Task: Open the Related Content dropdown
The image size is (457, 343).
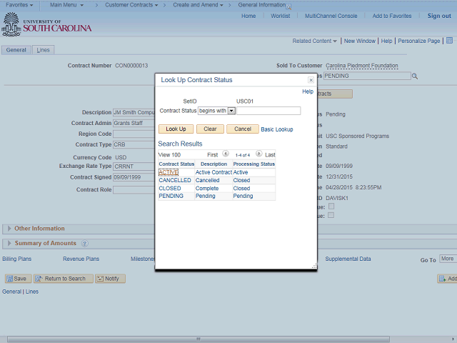Action: 314,41
